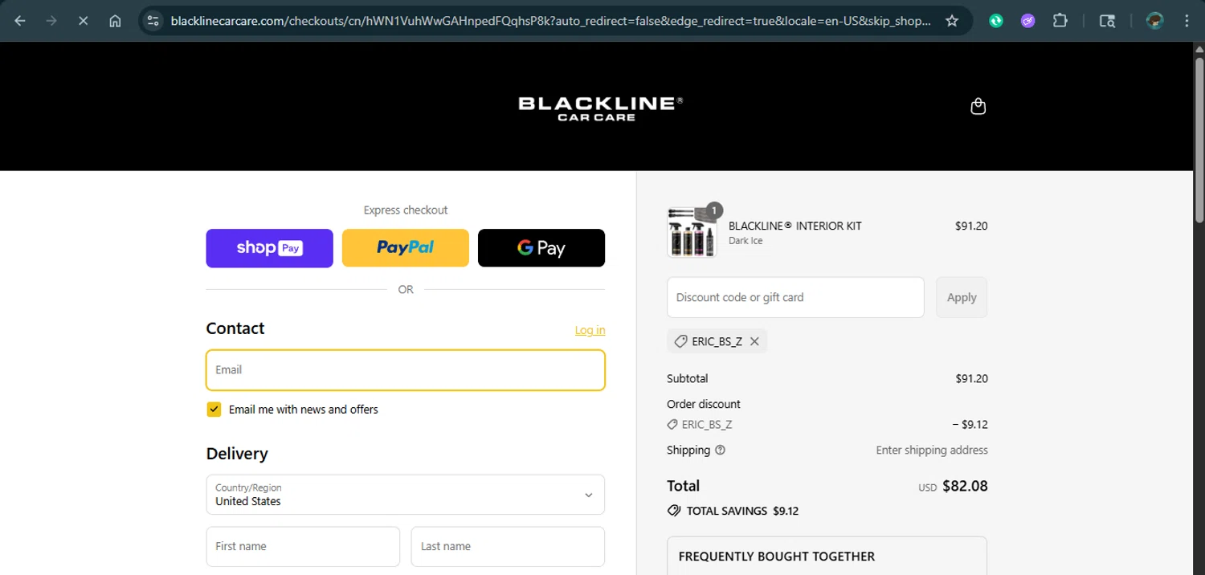
Task: View site information icon in address bar
Action: tap(153, 21)
